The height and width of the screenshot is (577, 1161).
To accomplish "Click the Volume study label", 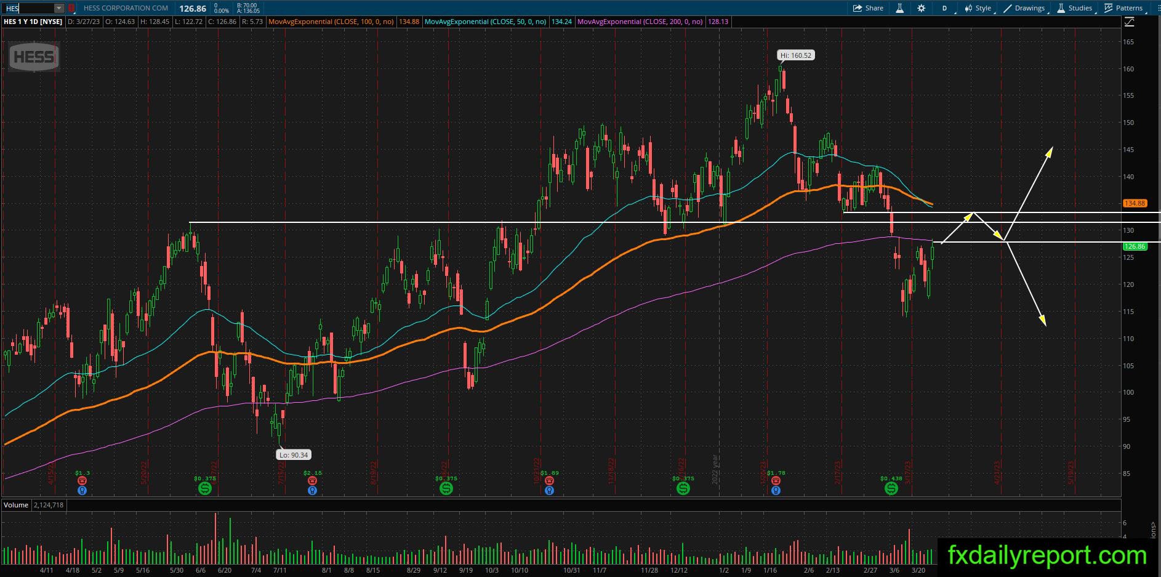I will pos(16,505).
